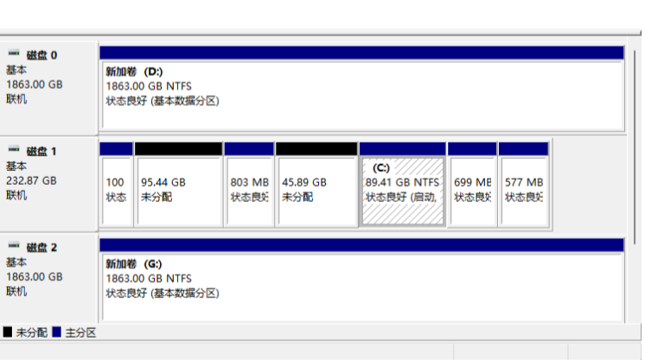Click the 磁盘 1 disk icon

[14, 149]
